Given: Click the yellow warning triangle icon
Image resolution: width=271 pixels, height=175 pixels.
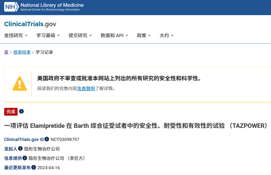Looking at the screenshot, I should point(20,84).
